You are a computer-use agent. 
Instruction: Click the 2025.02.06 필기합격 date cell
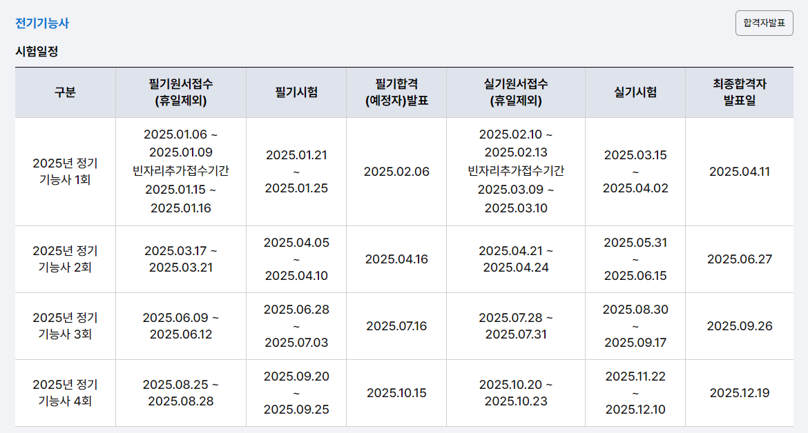pos(396,170)
